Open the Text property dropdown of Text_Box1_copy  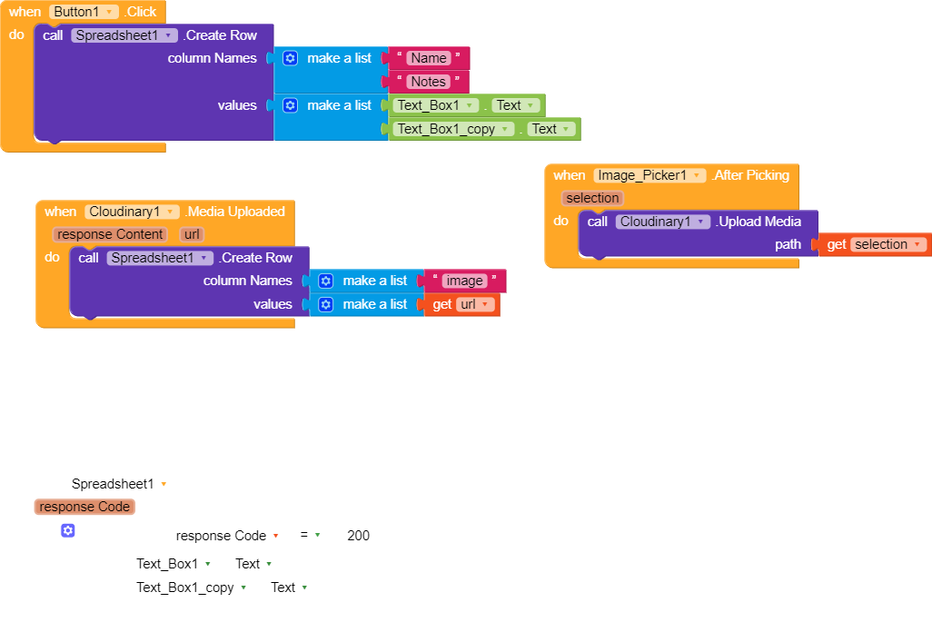coord(551,128)
